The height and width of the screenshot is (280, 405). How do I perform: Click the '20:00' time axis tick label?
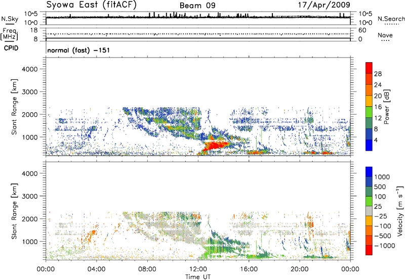(x=300, y=269)
